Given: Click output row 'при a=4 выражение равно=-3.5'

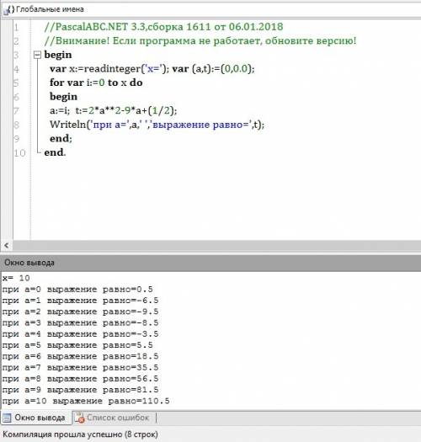Looking at the screenshot, I should coord(80,334).
